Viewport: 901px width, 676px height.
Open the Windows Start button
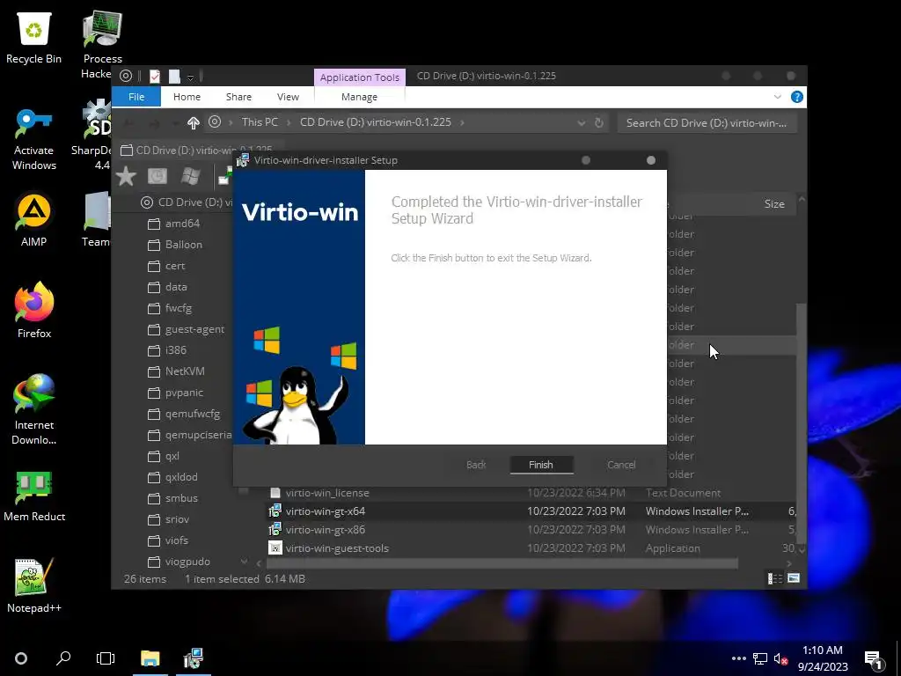pyautogui.click(x=21, y=658)
